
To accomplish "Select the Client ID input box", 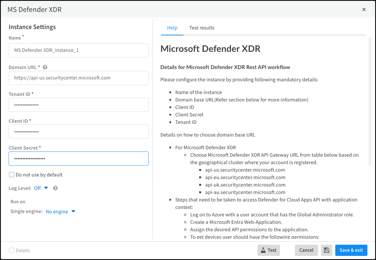I will click(x=78, y=132).
